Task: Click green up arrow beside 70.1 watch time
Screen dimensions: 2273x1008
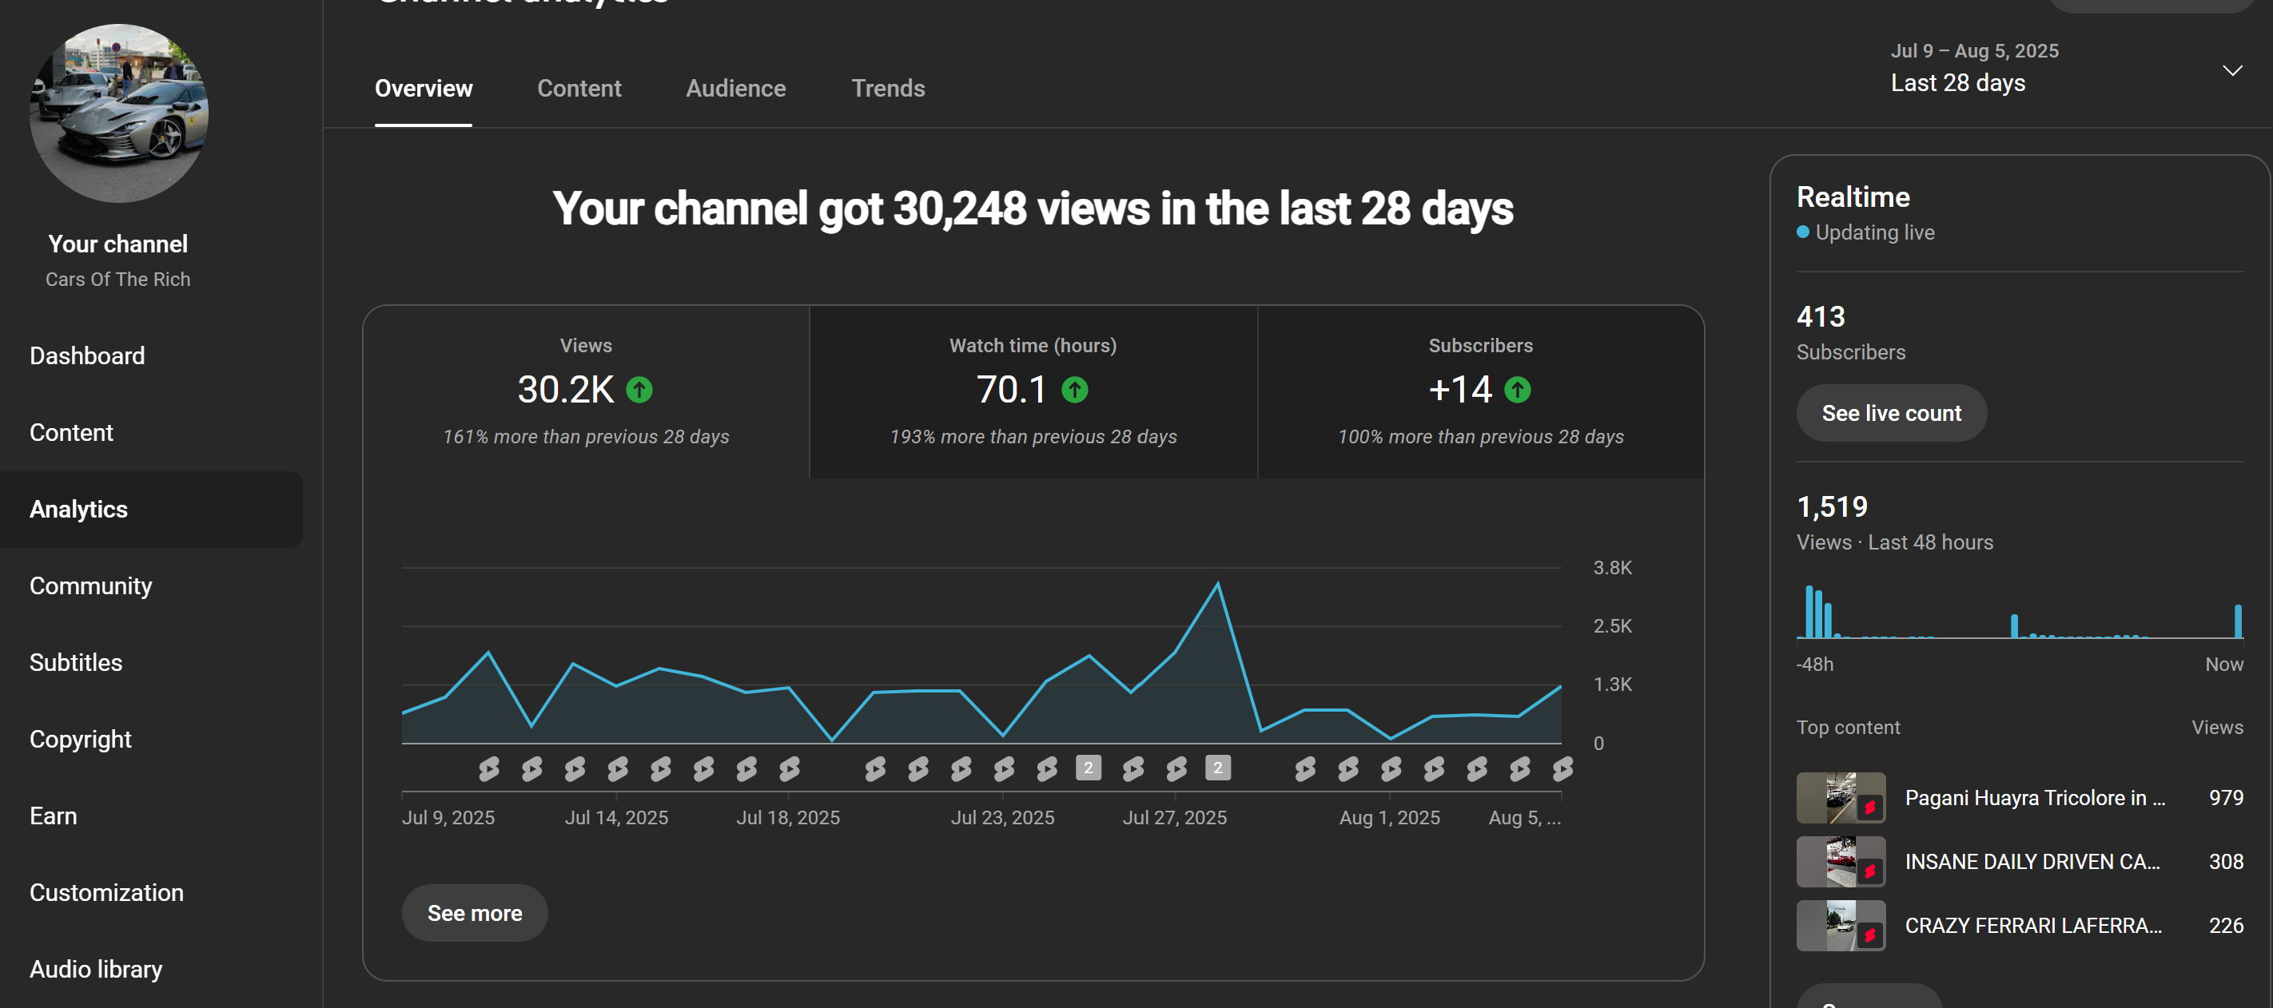Action: pyautogui.click(x=1074, y=389)
